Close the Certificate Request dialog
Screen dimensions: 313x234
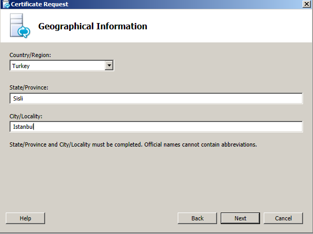pyautogui.click(x=307, y=4)
